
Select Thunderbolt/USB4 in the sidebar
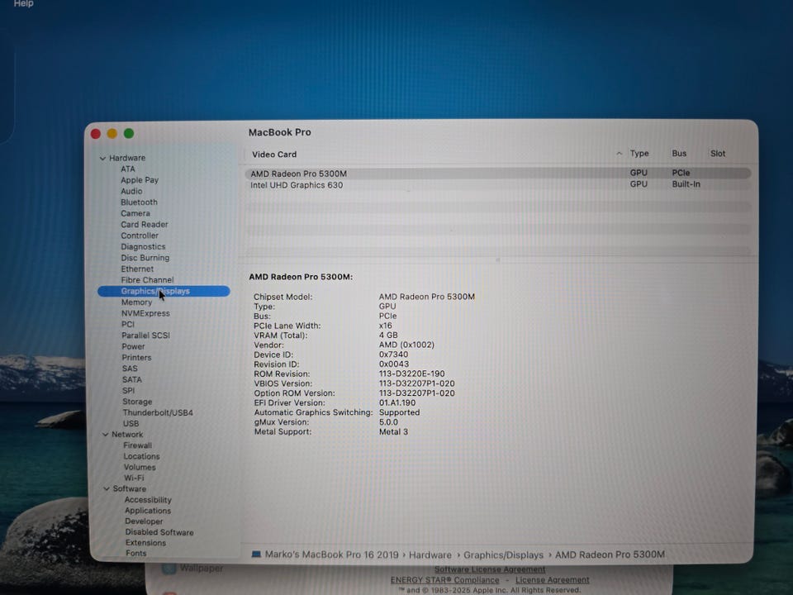coord(158,412)
